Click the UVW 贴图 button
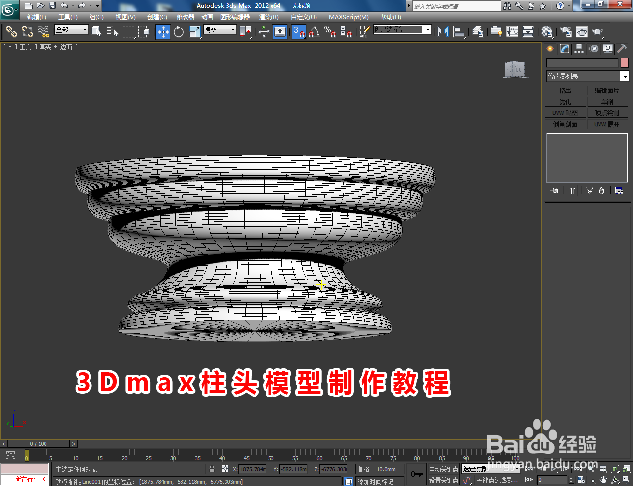The height and width of the screenshot is (486, 633). point(565,112)
